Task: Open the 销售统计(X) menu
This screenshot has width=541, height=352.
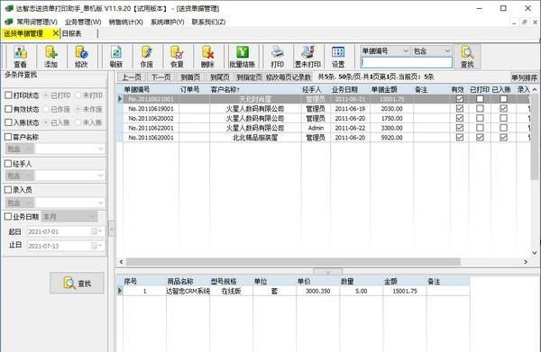Action: (125, 22)
